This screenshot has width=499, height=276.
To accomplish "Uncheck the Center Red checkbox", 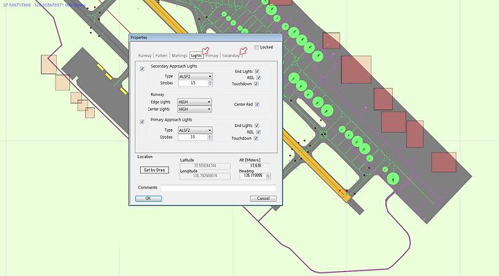I will (257, 104).
